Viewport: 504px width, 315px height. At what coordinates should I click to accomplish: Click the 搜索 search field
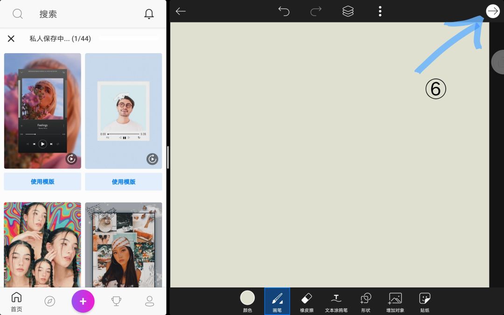click(48, 14)
